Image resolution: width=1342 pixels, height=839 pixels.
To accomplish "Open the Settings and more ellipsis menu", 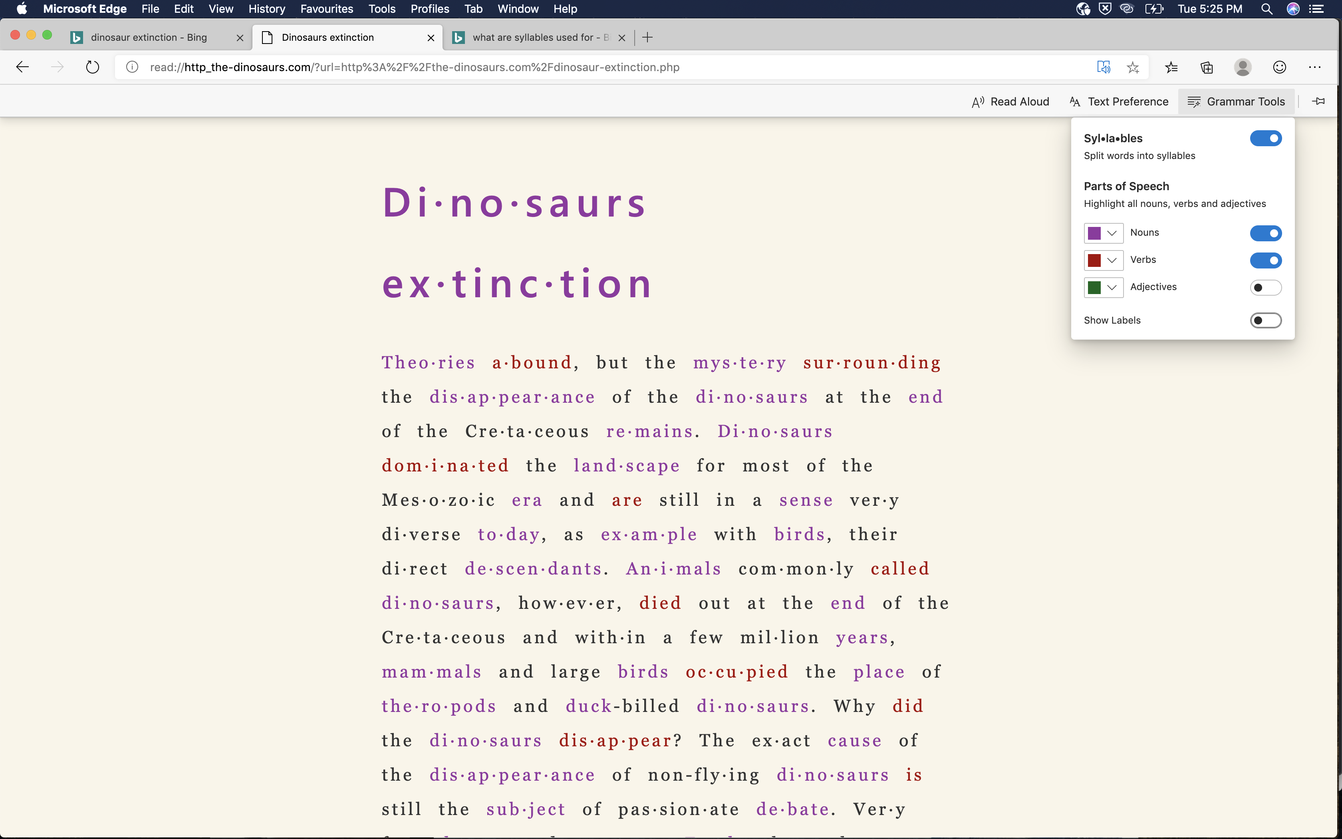I will pyautogui.click(x=1315, y=67).
